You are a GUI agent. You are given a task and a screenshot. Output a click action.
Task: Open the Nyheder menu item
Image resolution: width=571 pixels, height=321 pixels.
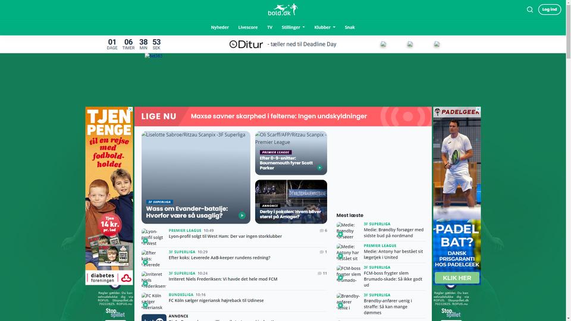point(219,27)
